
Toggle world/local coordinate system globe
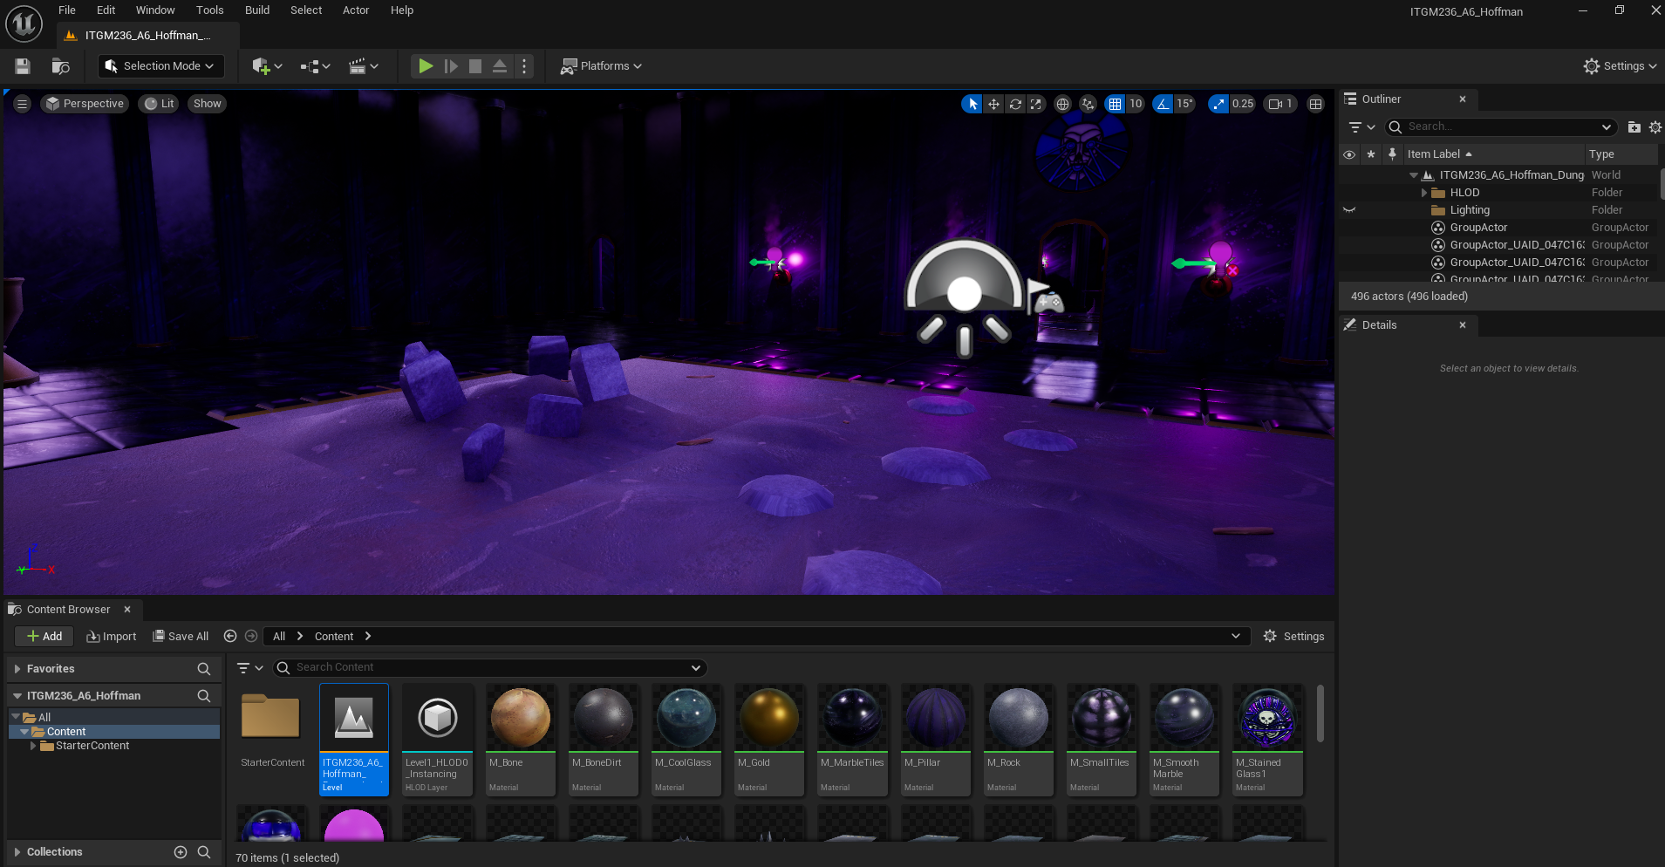coord(1062,104)
